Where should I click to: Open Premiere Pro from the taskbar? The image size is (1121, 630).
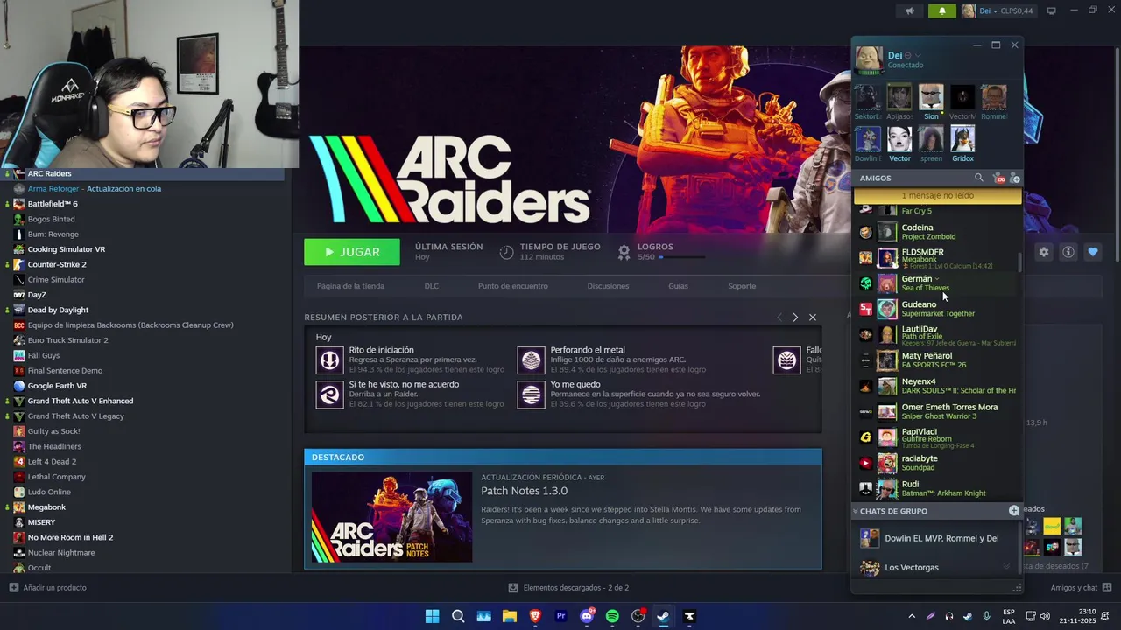click(x=560, y=616)
